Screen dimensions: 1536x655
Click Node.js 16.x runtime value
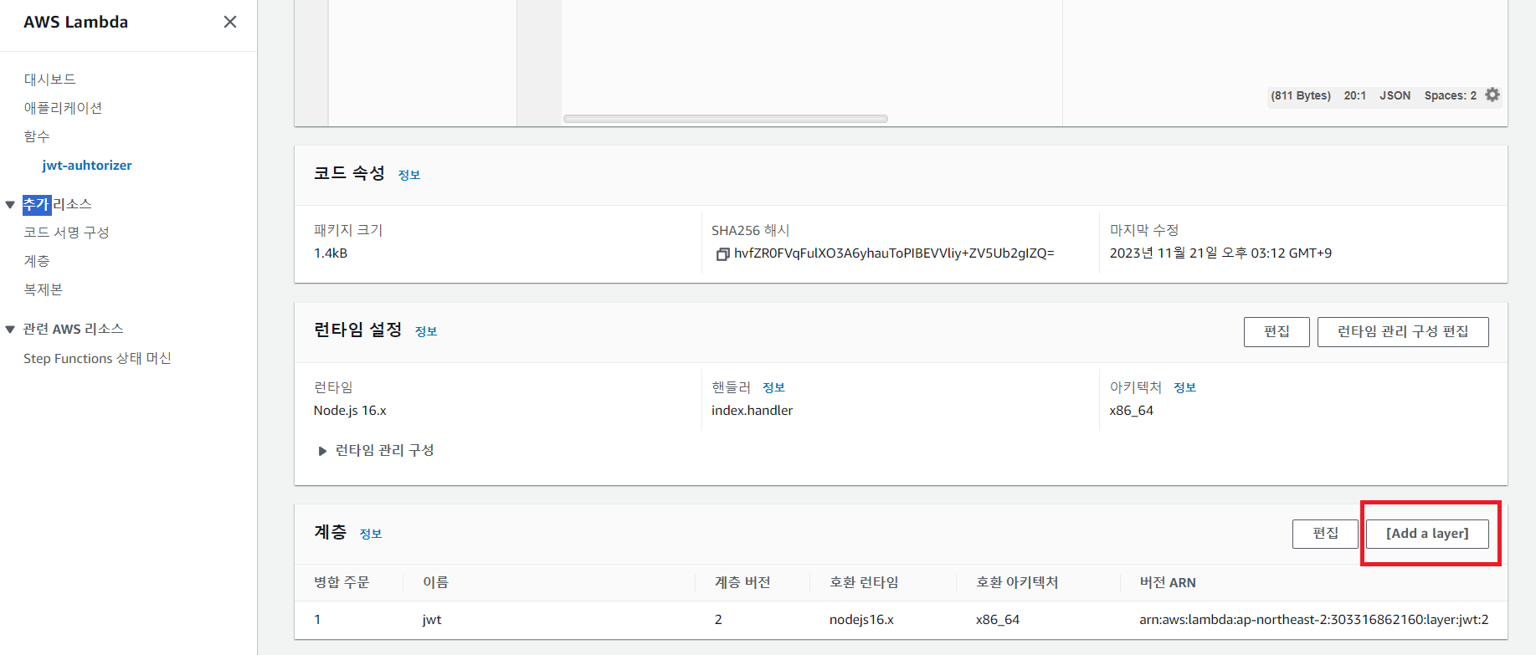[350, 411]
